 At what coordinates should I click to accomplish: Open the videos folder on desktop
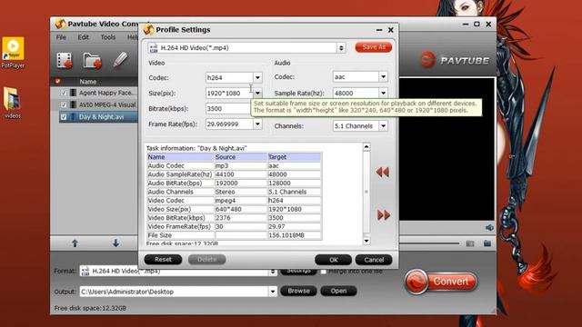click(x=13, y=103)
